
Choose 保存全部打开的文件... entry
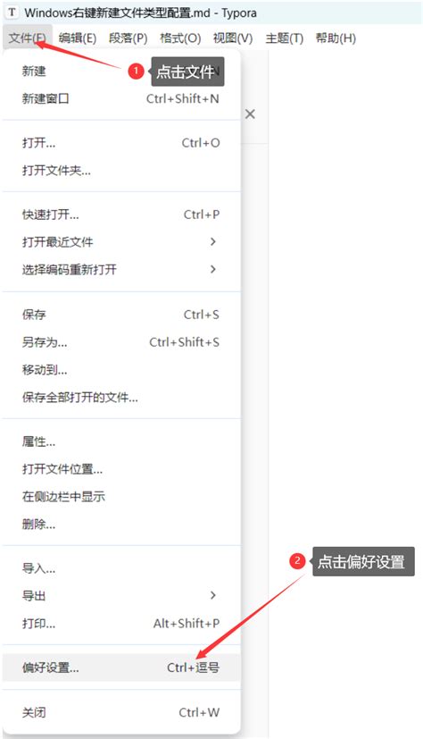(x=121, y=398)
